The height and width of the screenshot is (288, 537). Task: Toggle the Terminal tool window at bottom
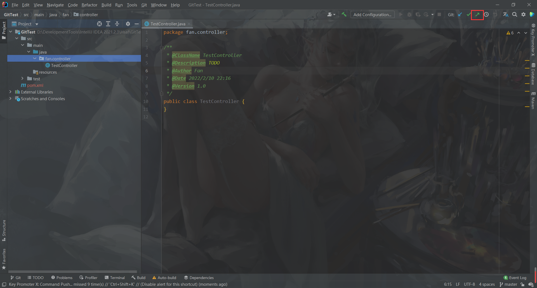point(115,278)
